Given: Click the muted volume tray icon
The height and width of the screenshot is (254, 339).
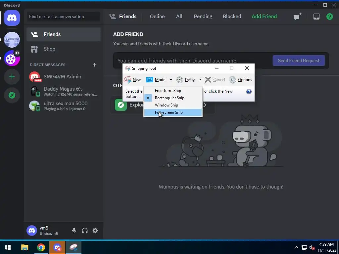Looking at the screenshot, I should pos(312,247).
